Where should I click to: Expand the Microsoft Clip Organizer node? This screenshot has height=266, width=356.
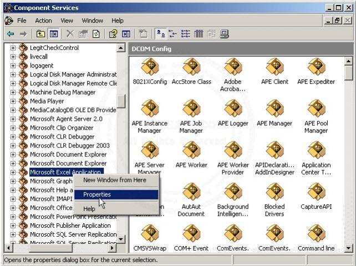point(13,128)
